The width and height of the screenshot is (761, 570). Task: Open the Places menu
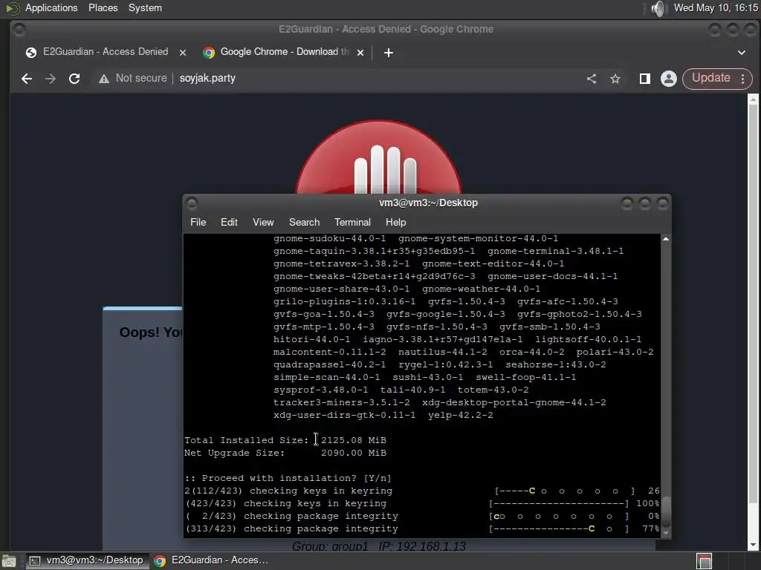click(x=103, y=7)
